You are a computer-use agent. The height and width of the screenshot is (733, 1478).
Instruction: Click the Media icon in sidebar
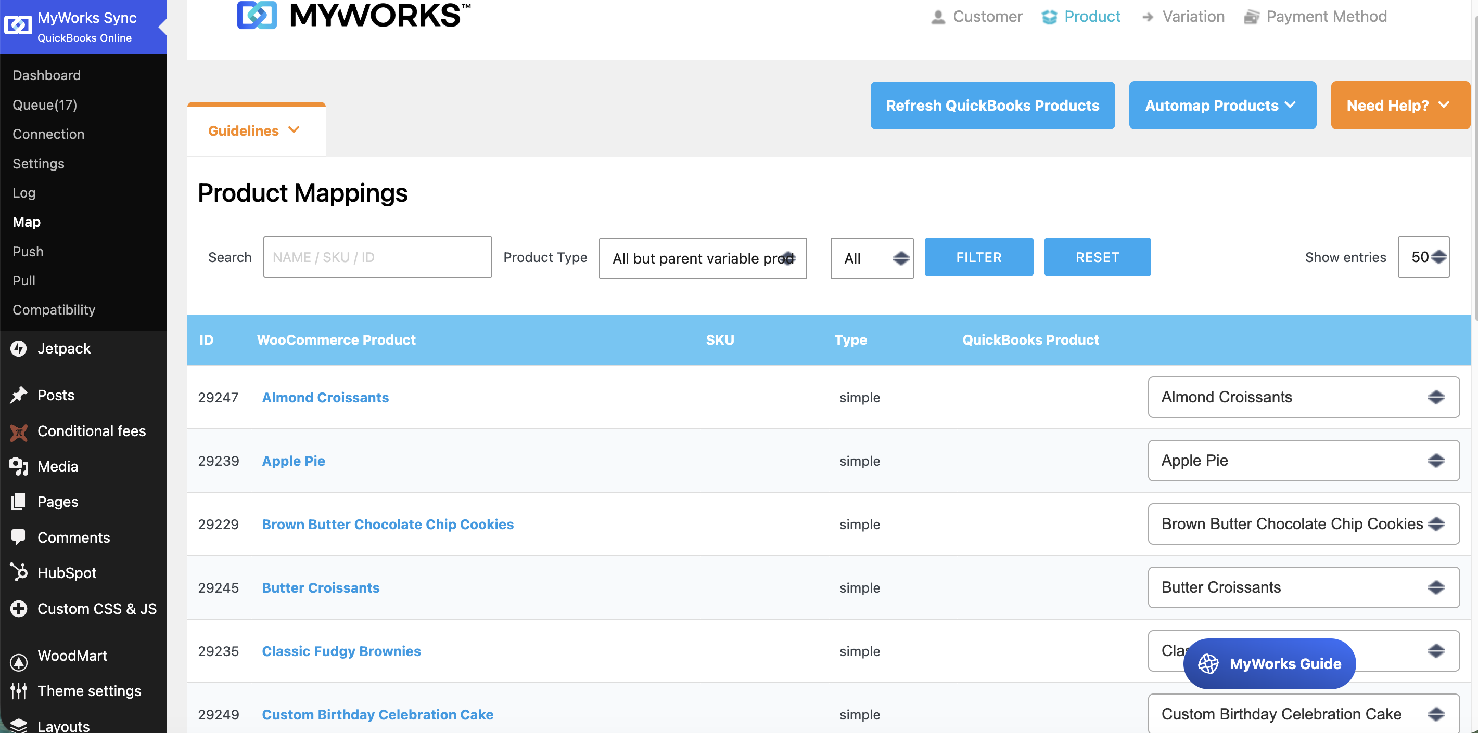click(x=19, y=466)
